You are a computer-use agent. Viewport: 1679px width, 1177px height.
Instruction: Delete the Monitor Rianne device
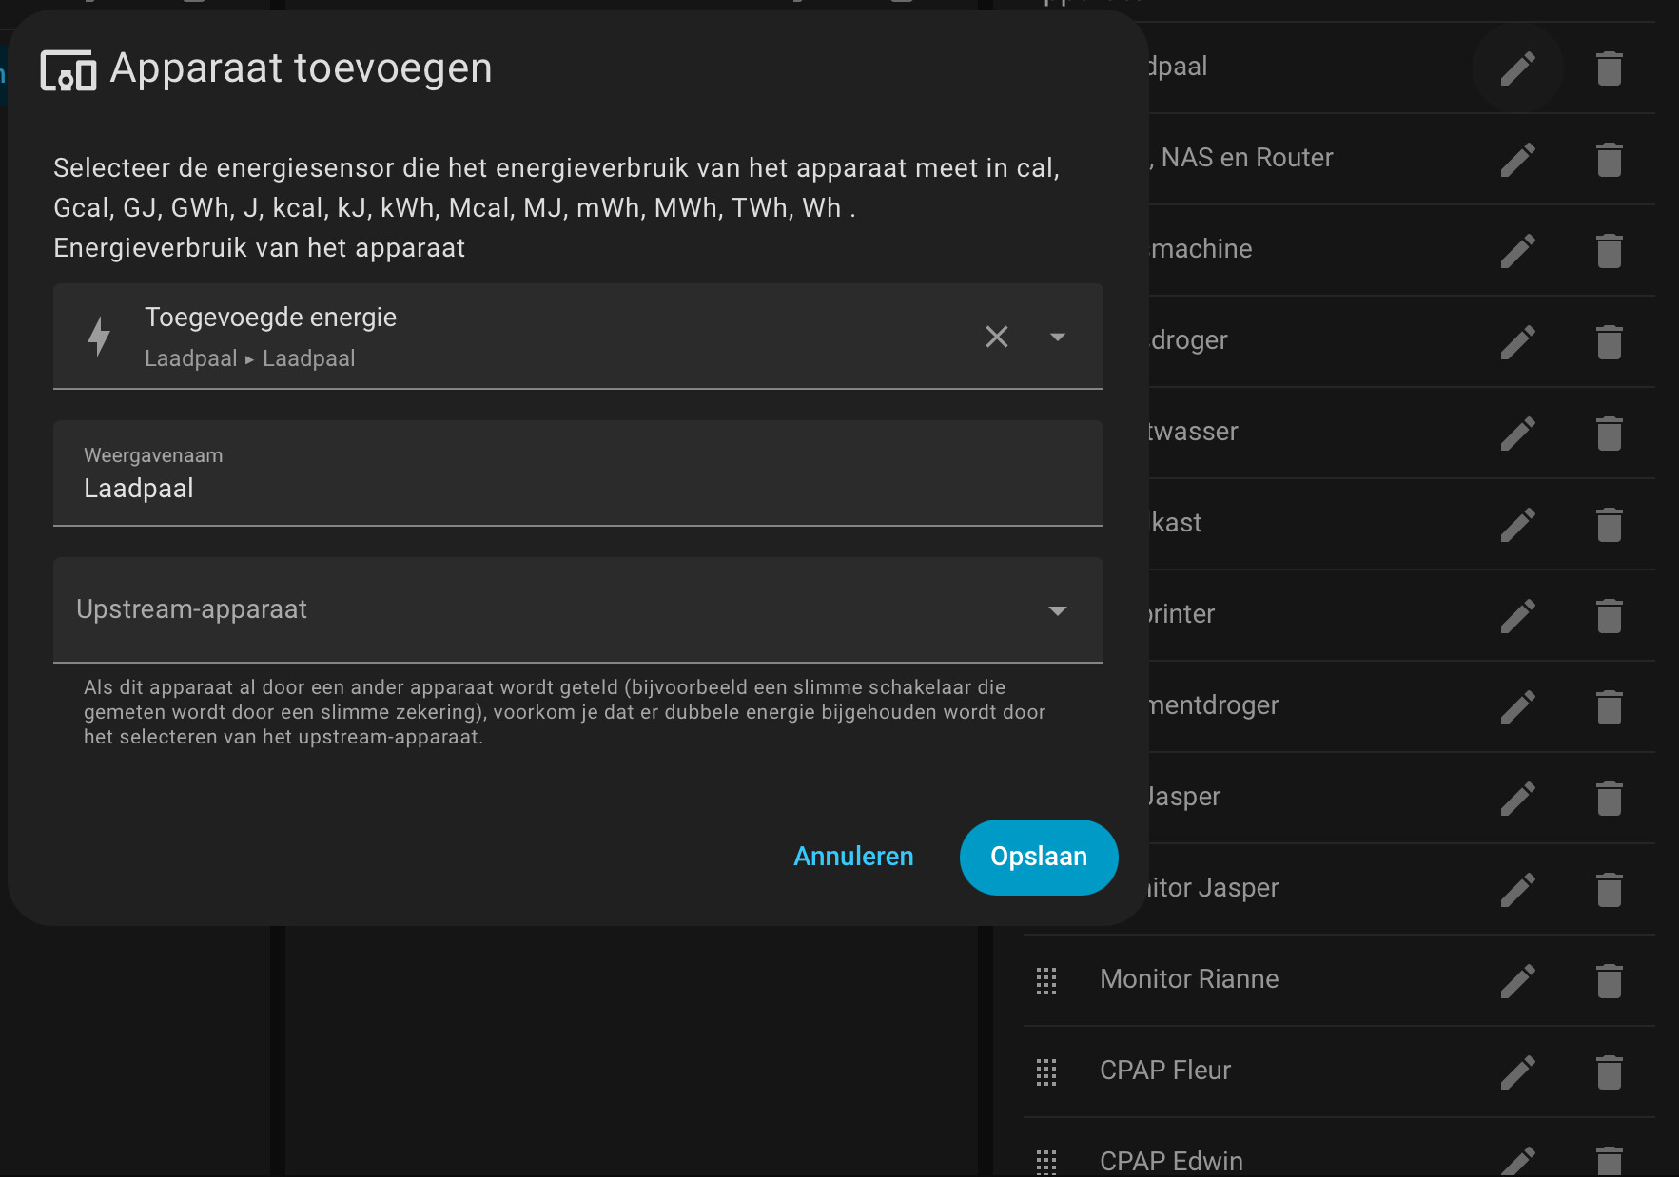tap(1609, 980)
